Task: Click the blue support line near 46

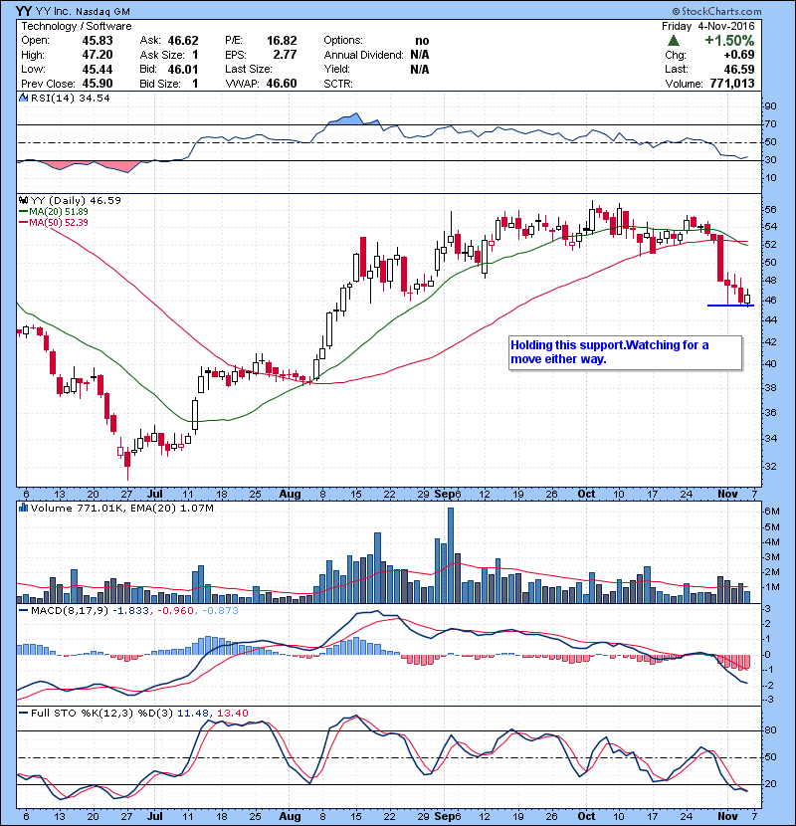Action: (730, 306)
